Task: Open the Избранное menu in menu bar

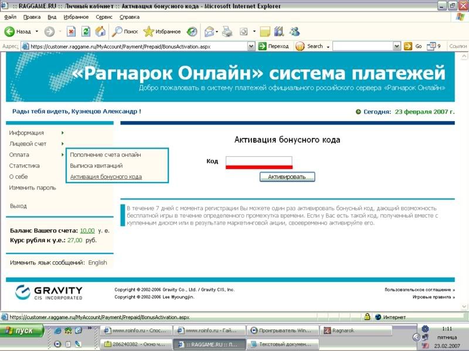Action: coord(76,17)
